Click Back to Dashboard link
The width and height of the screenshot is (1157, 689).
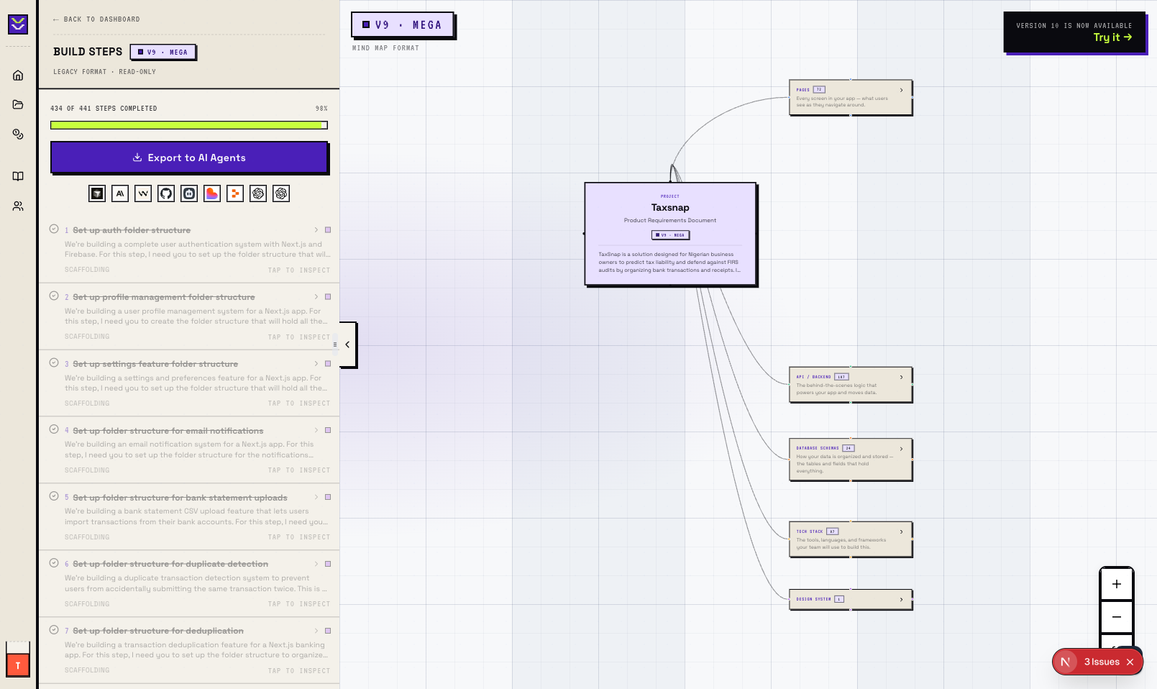point(96,19)
